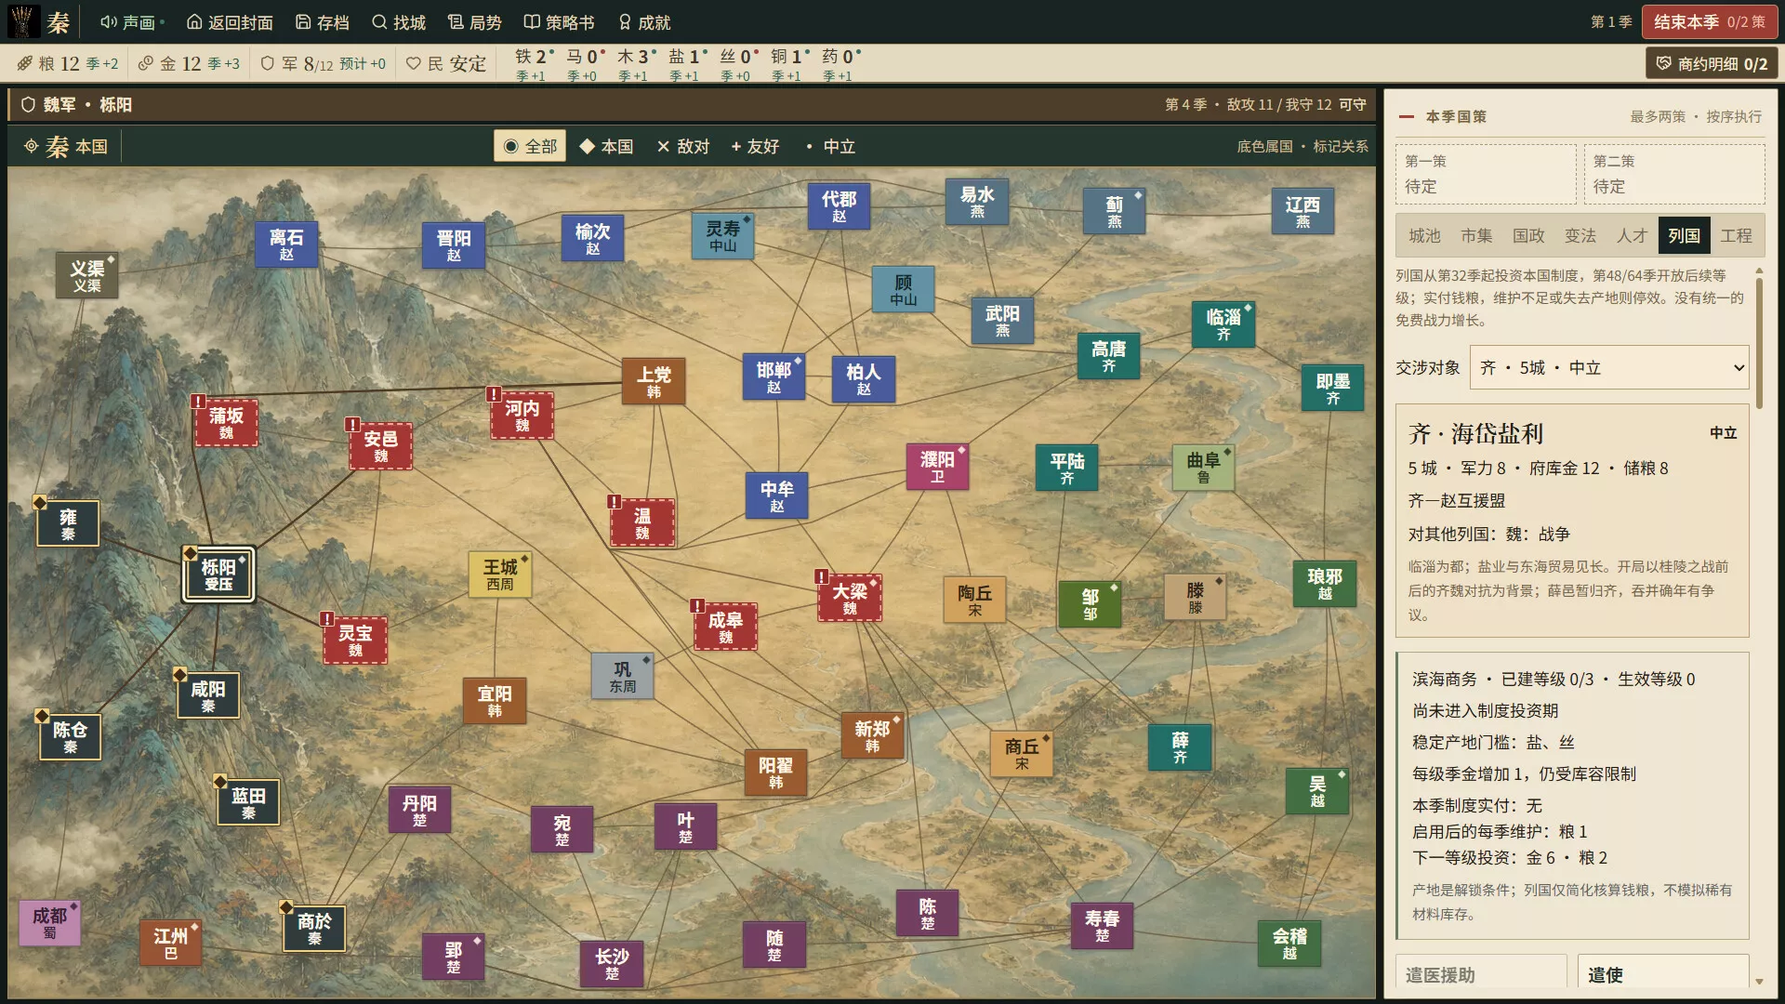Switch to the 市集 tab
1785x1004 pixels.
(1476, 236)
